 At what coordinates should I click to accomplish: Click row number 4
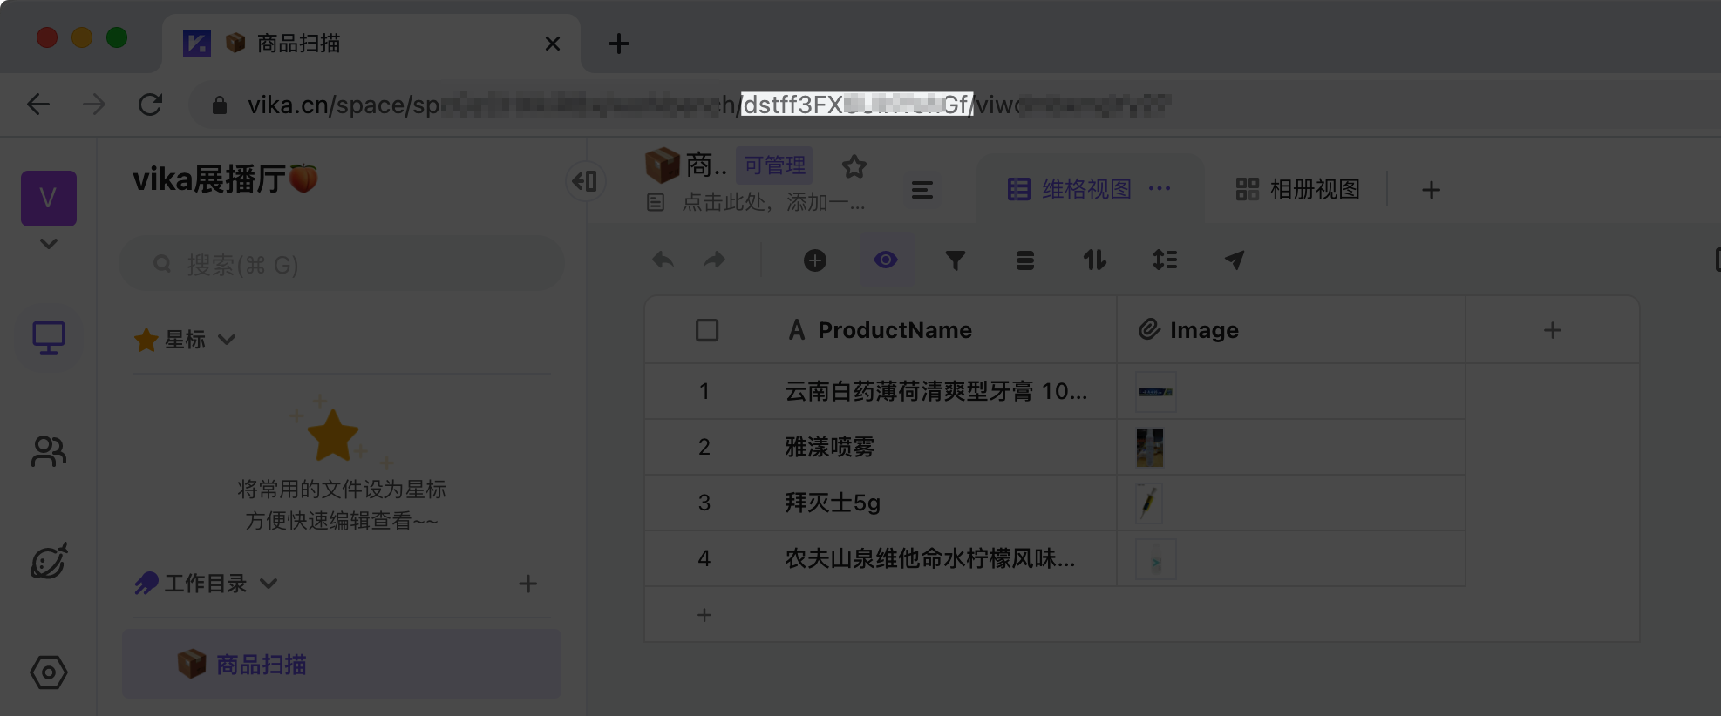pos(704,558)
